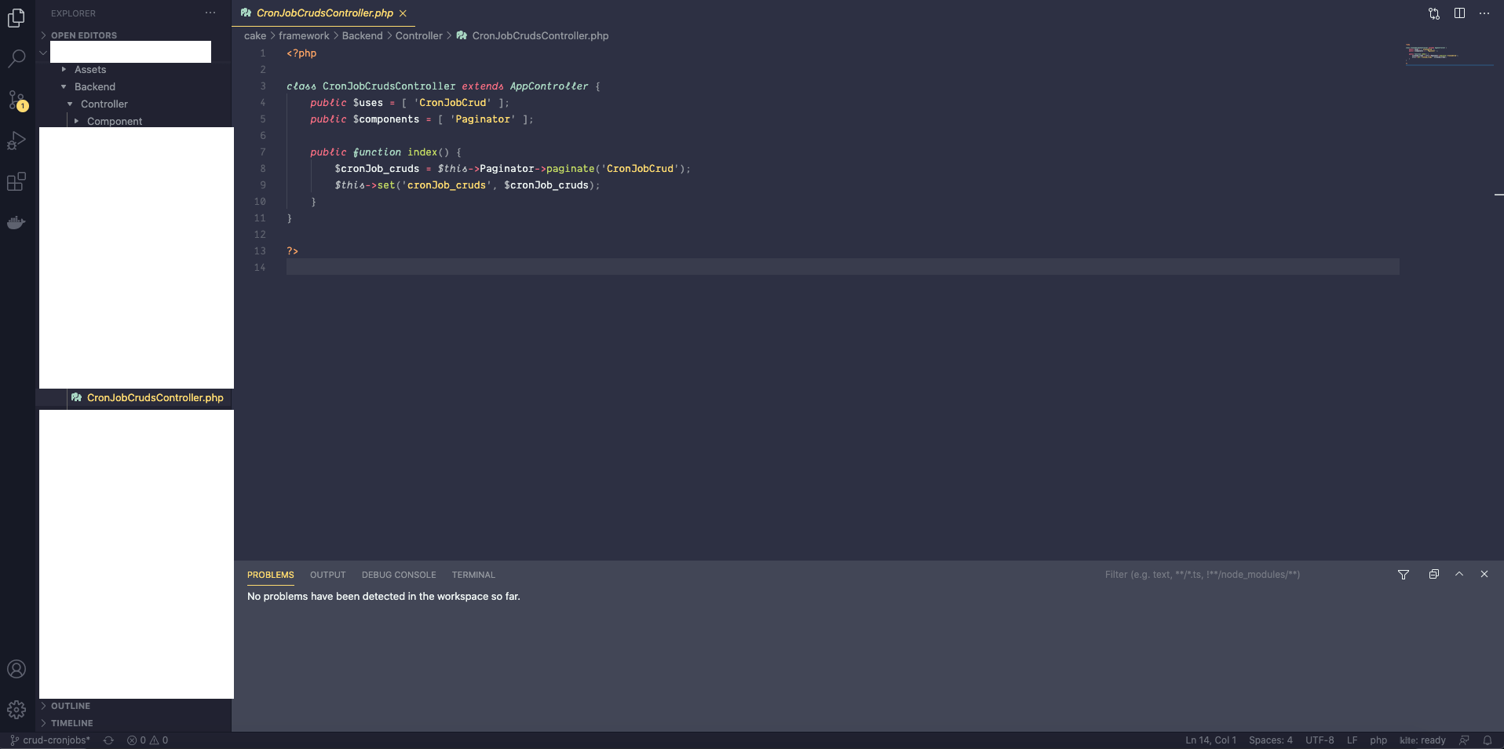Click UTF-8 encoding in the status bar
The image size is (1504, 749).
tap(1320, 740)
